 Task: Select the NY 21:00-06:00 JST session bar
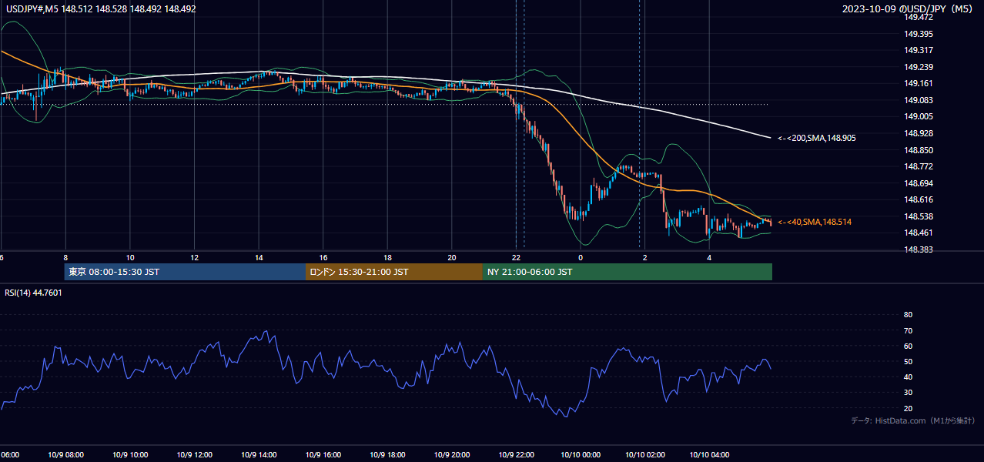pos(628,272)
